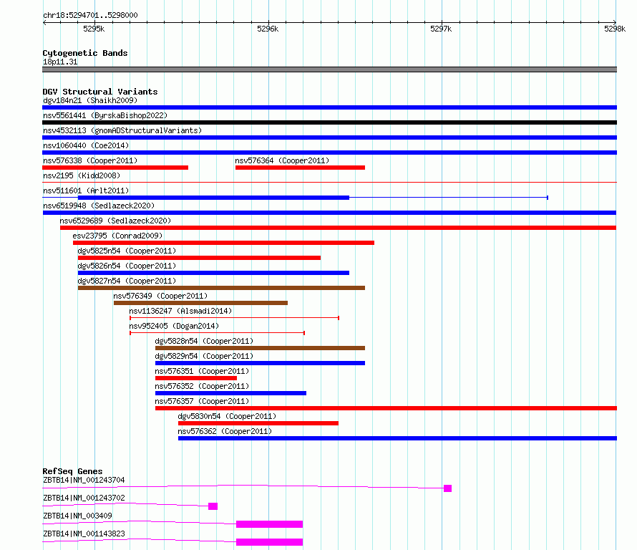Open the dgv5826n54 (Cooper2011) label

click(127, 266)
